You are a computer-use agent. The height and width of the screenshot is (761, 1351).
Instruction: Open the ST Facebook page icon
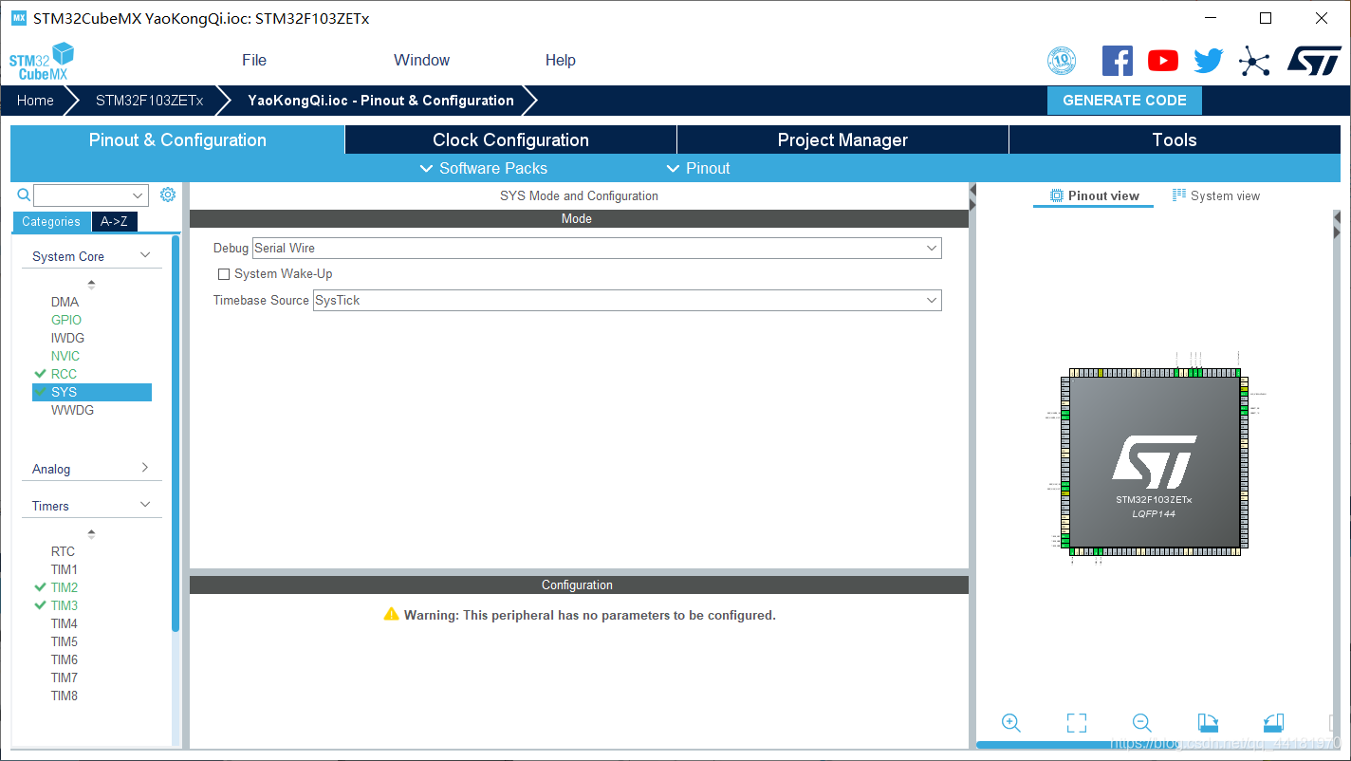pyautogui.click(x=1118, y=61)
